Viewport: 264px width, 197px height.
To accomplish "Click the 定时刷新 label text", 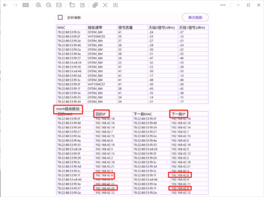I will point(74,18).
